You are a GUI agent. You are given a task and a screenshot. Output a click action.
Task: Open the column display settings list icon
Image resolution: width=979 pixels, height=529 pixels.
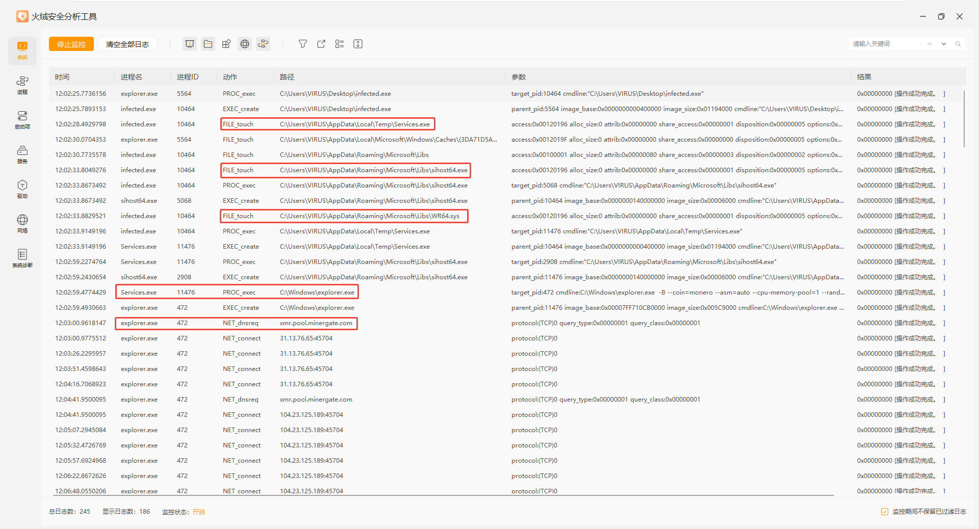click(x=340, y=44)
